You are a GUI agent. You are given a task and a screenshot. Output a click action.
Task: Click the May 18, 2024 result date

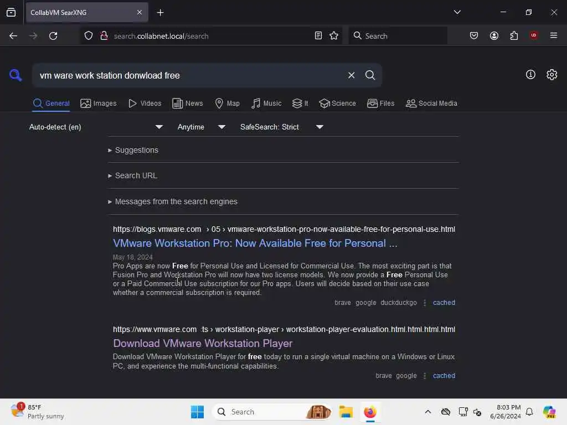click(x=132, y=257)
